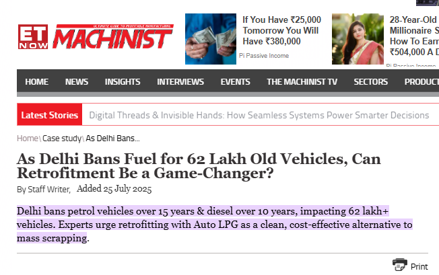The height and width of the screenshot is (275, 439).
Task: Click the Latest Stories tab label
Action: point(49,115)
